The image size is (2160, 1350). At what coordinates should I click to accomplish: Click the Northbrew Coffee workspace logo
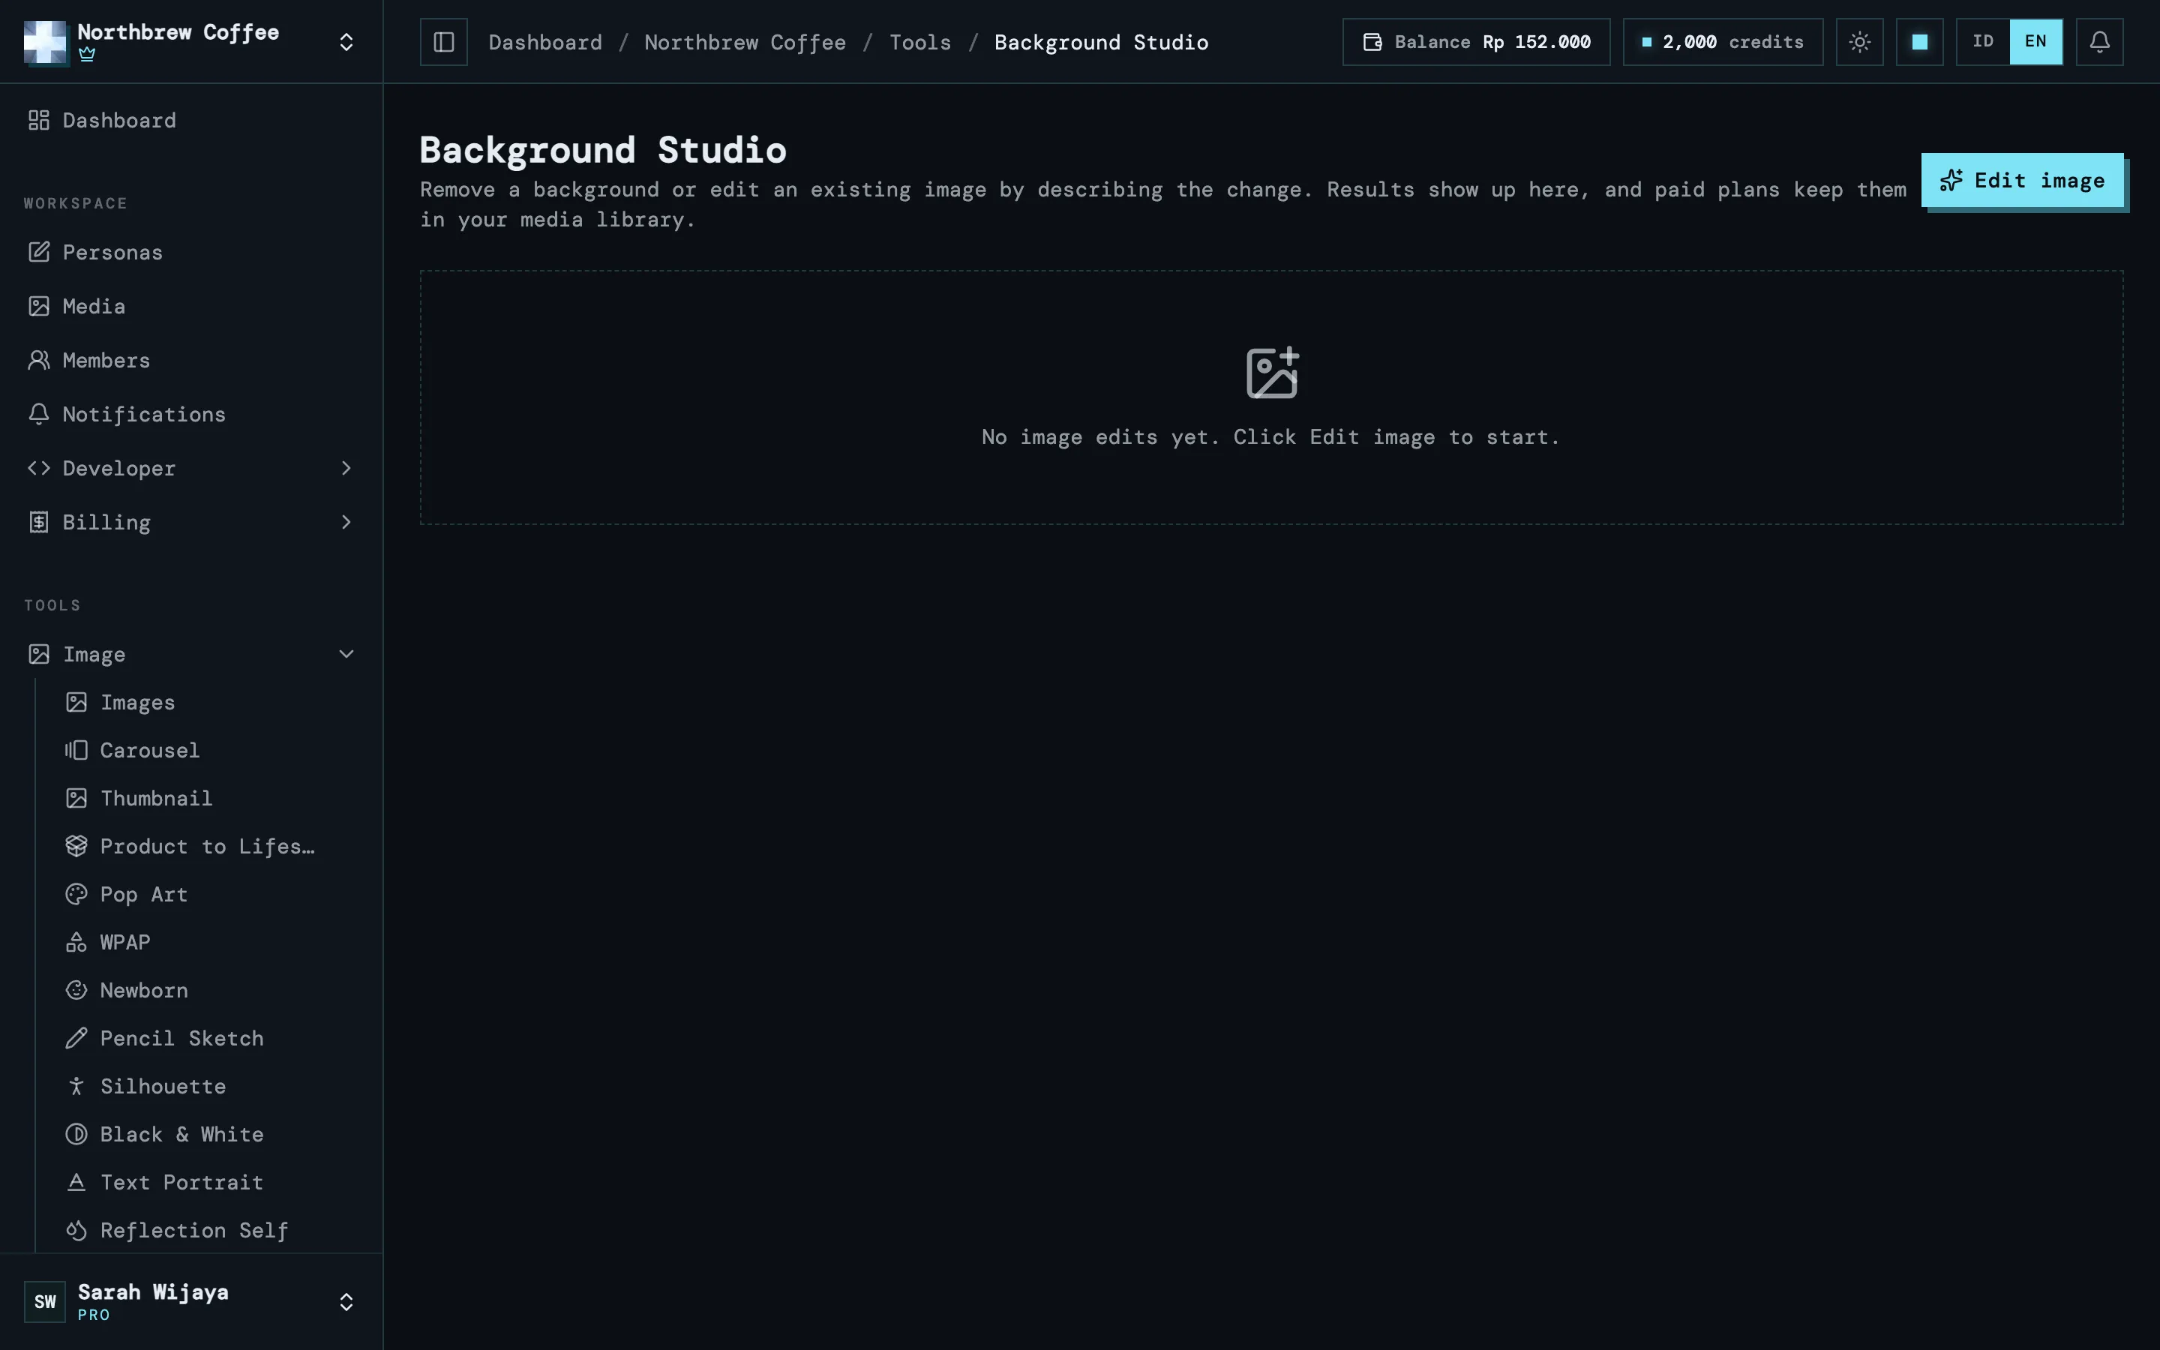click(x=45, y=42)
